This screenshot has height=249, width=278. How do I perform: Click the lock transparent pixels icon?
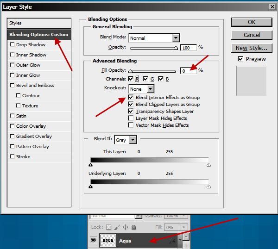tap(108, 227)
